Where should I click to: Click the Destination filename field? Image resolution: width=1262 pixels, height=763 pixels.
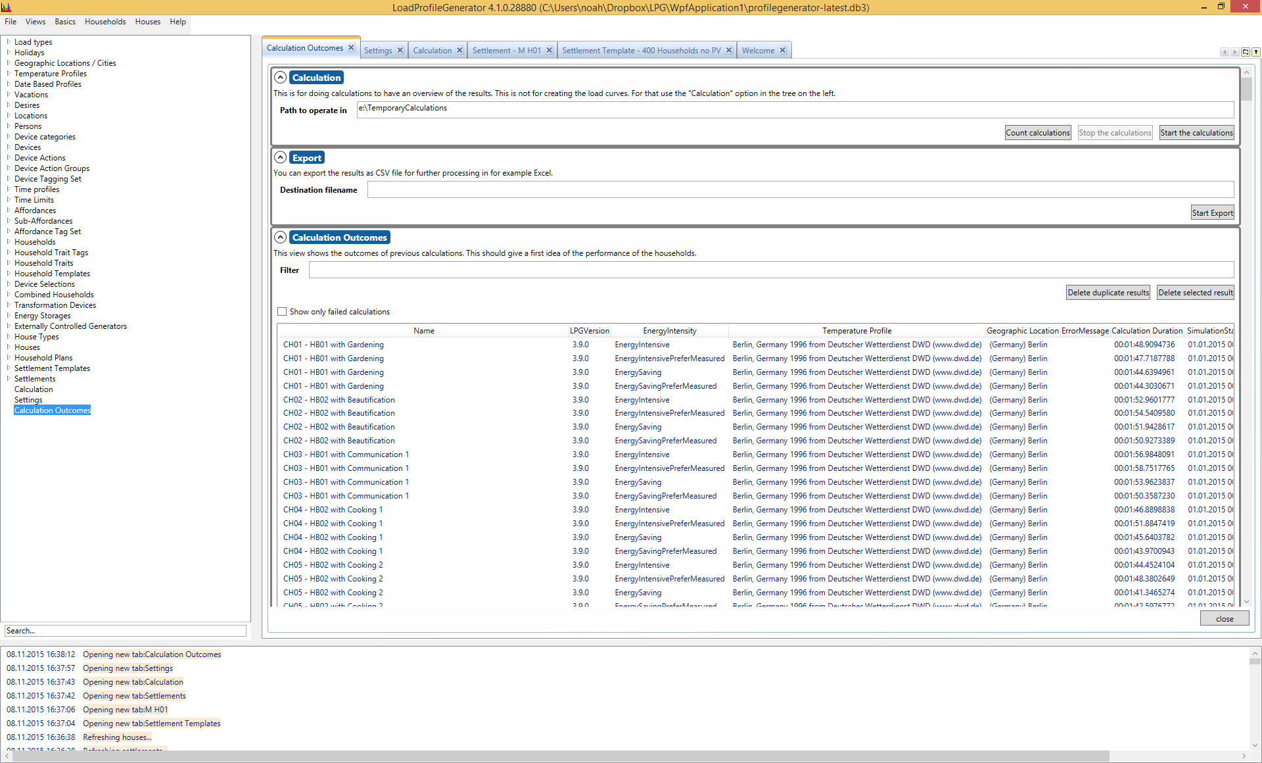(800, 190)
